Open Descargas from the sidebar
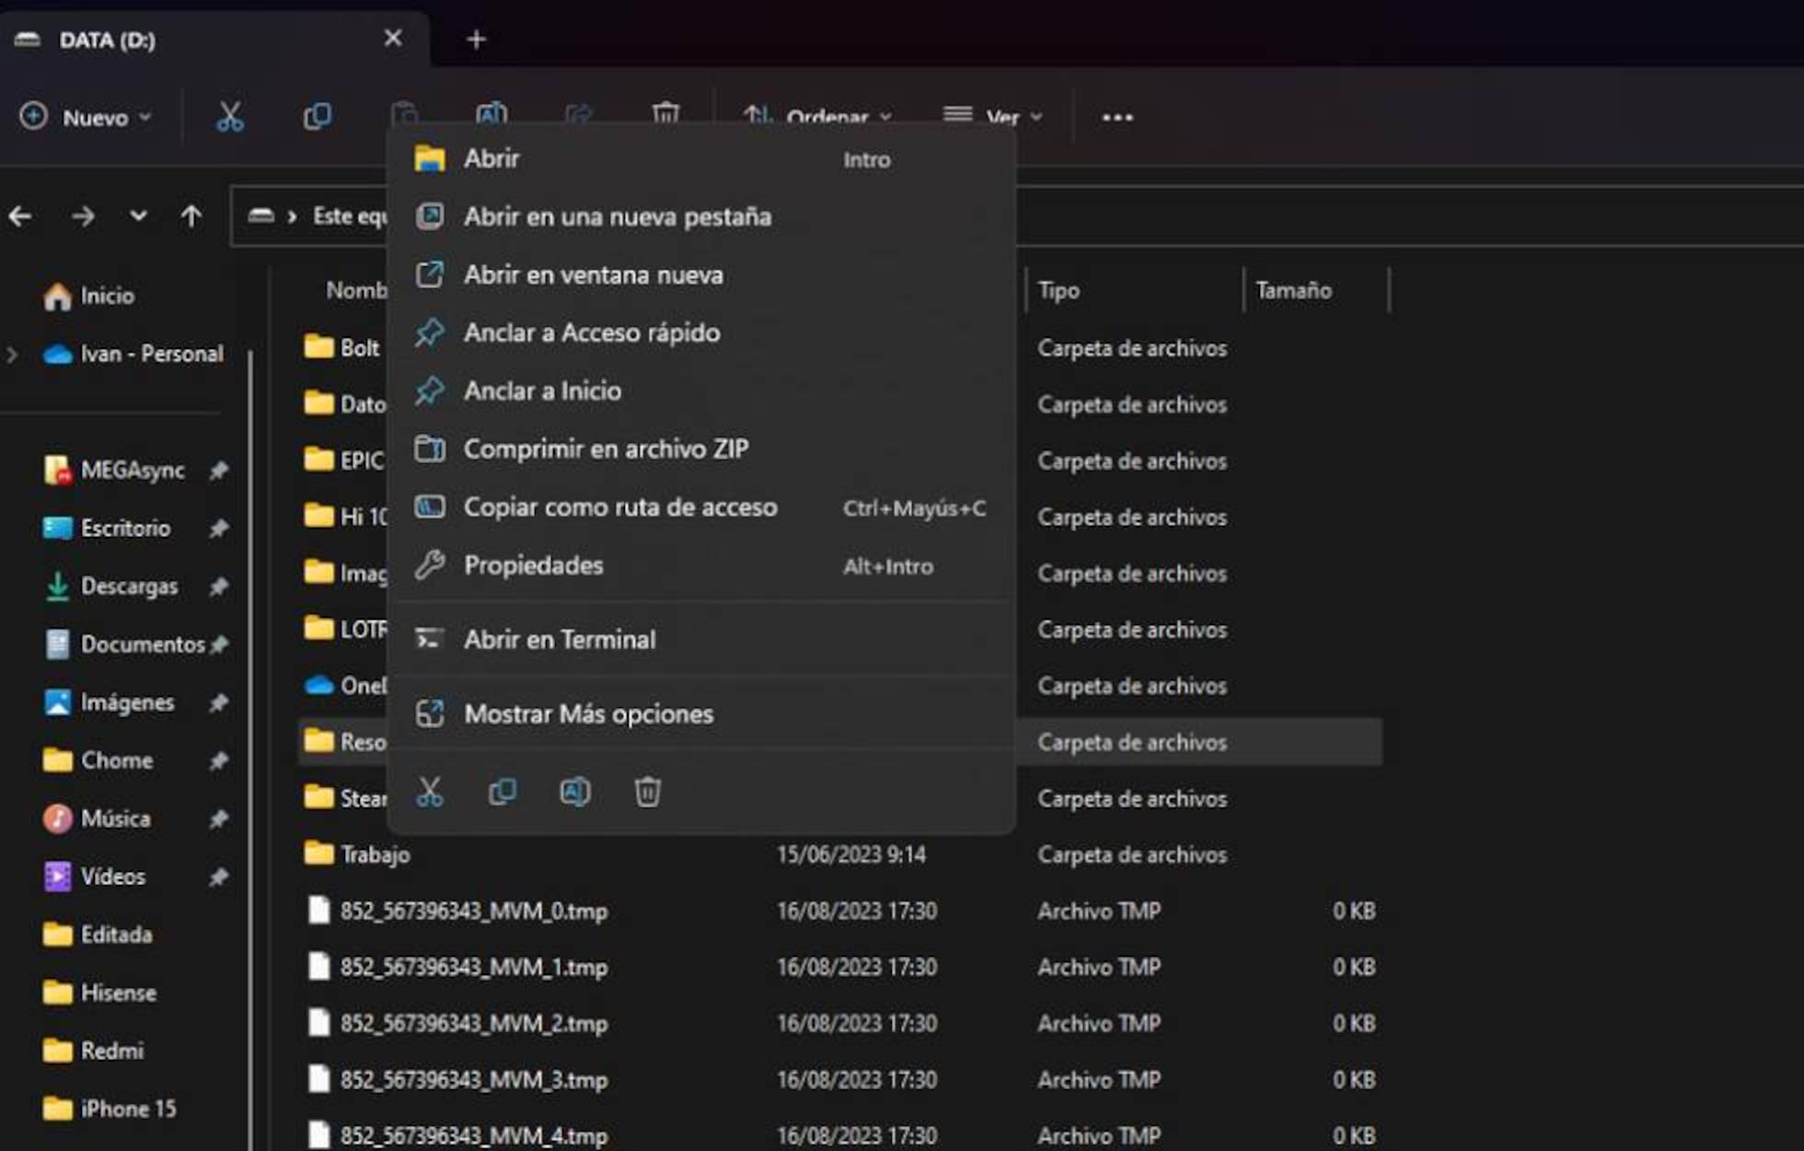The width and height of the screenshot is (1804, 1151). [130, 587]
